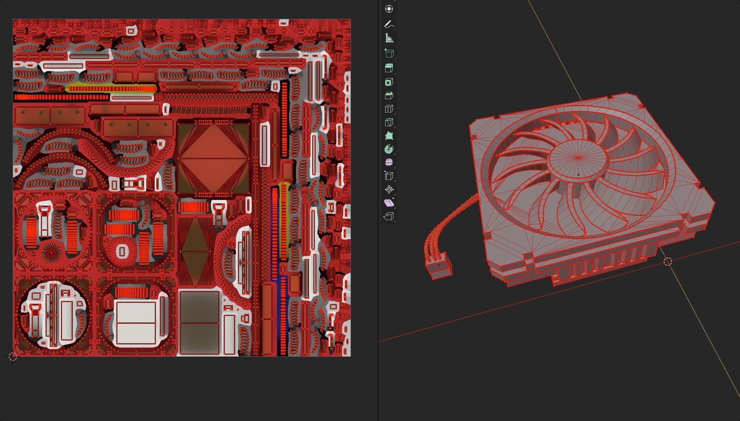Select the Annotate pencil tool

point(389,24)
